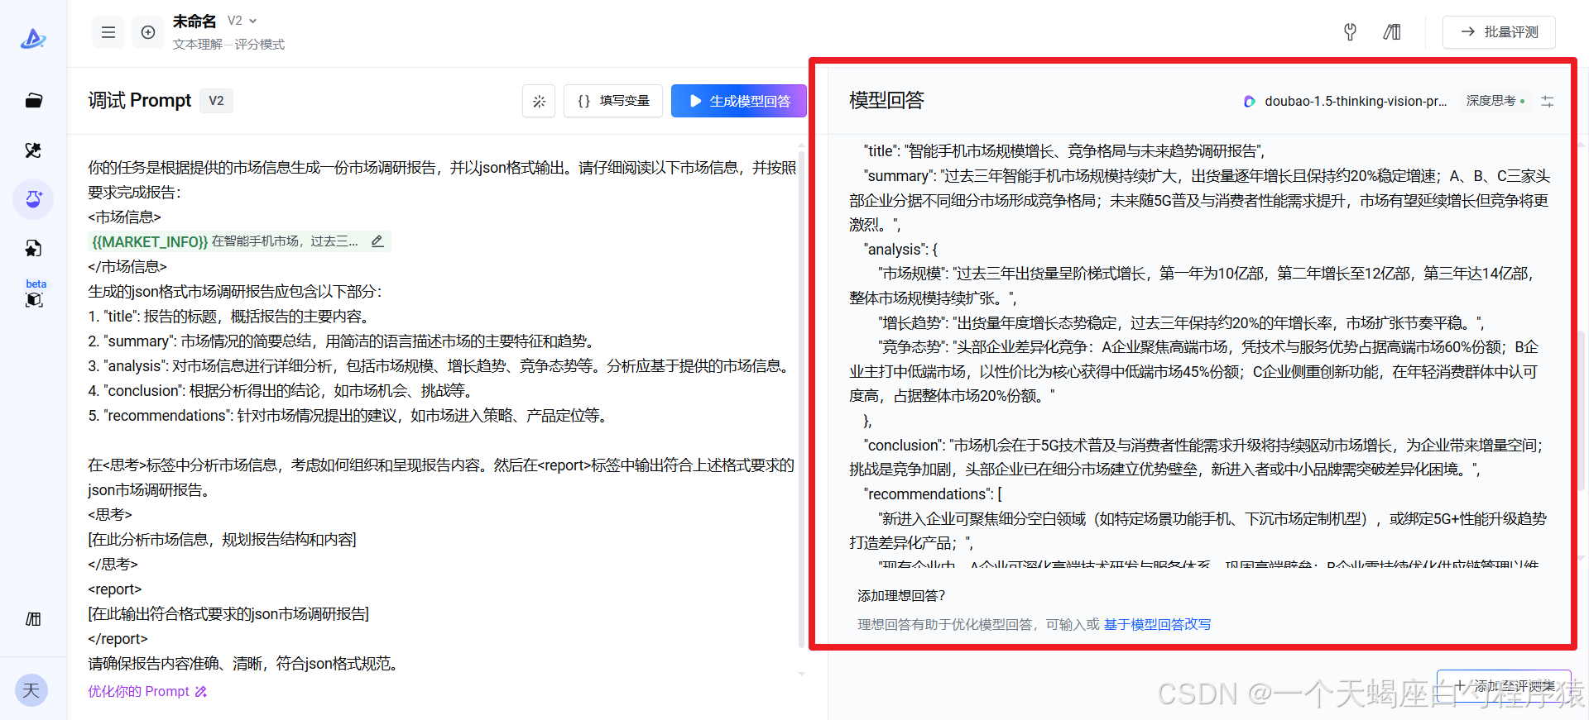Click the 模型回答 heading

tap(886, 101)
